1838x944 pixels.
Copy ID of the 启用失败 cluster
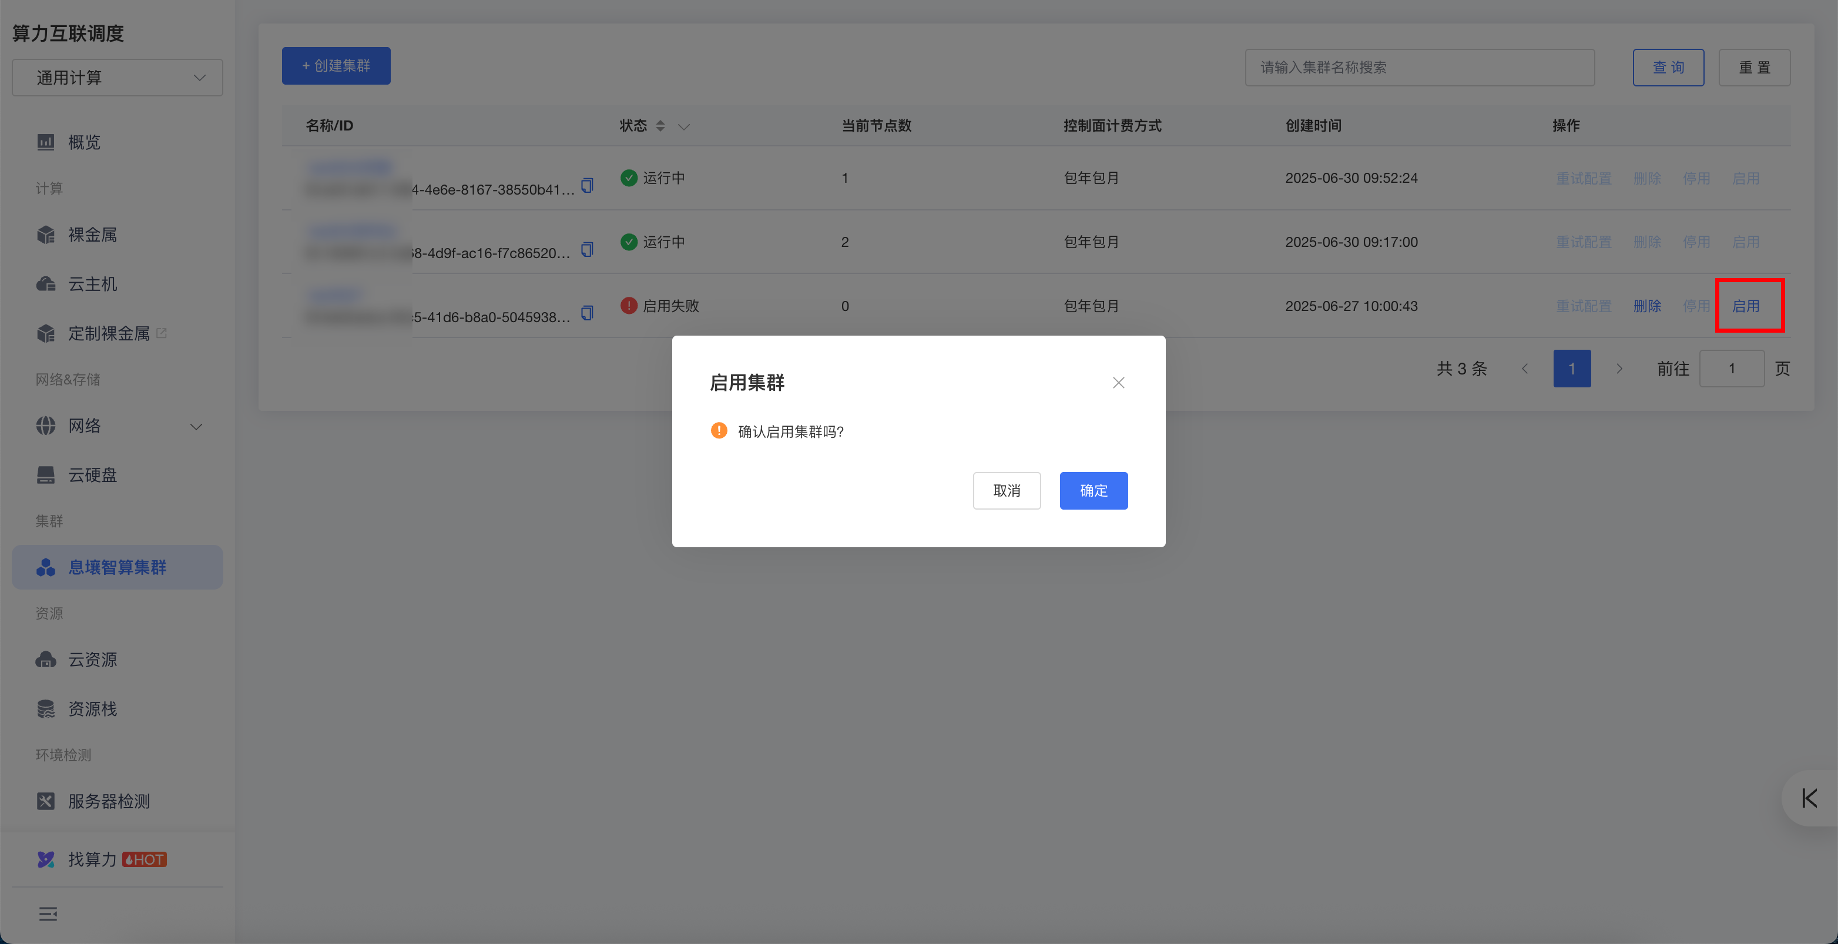point(587,313)
